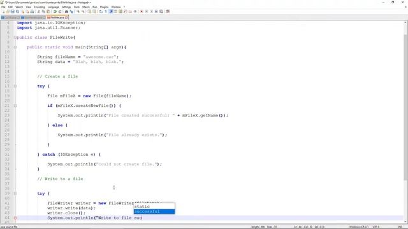Collapse the if block fold on line 21
Screen dimensions: 408x229
[15, 106]
